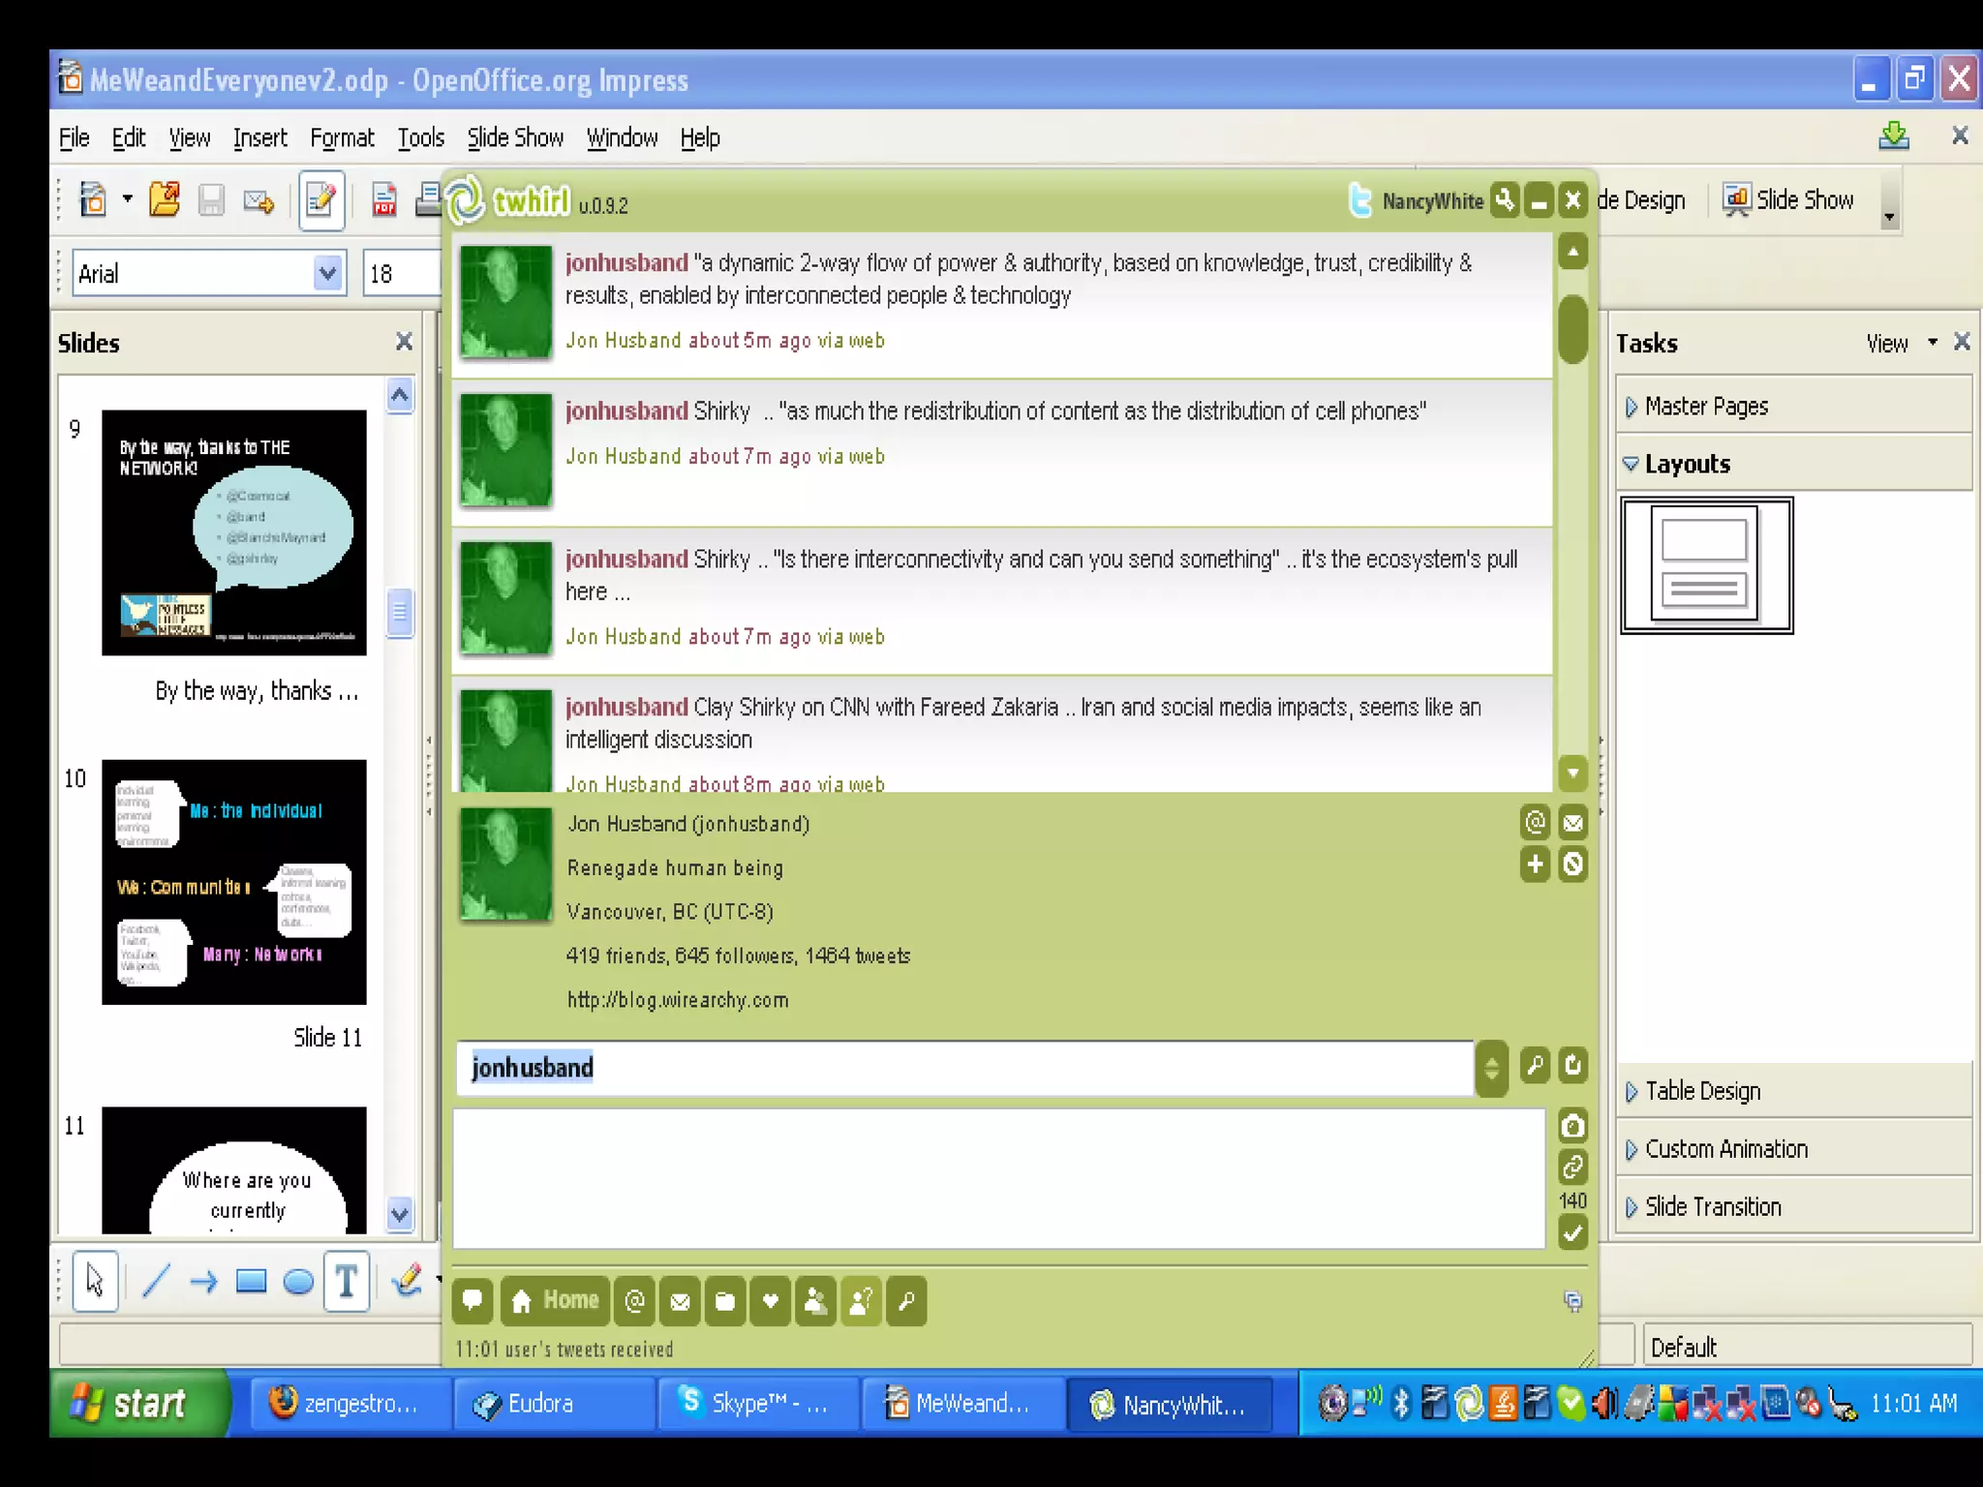Open the blog.wirearchy.com link
The height and width of the screenshot is (1487, 1983).
[678, 1000]
